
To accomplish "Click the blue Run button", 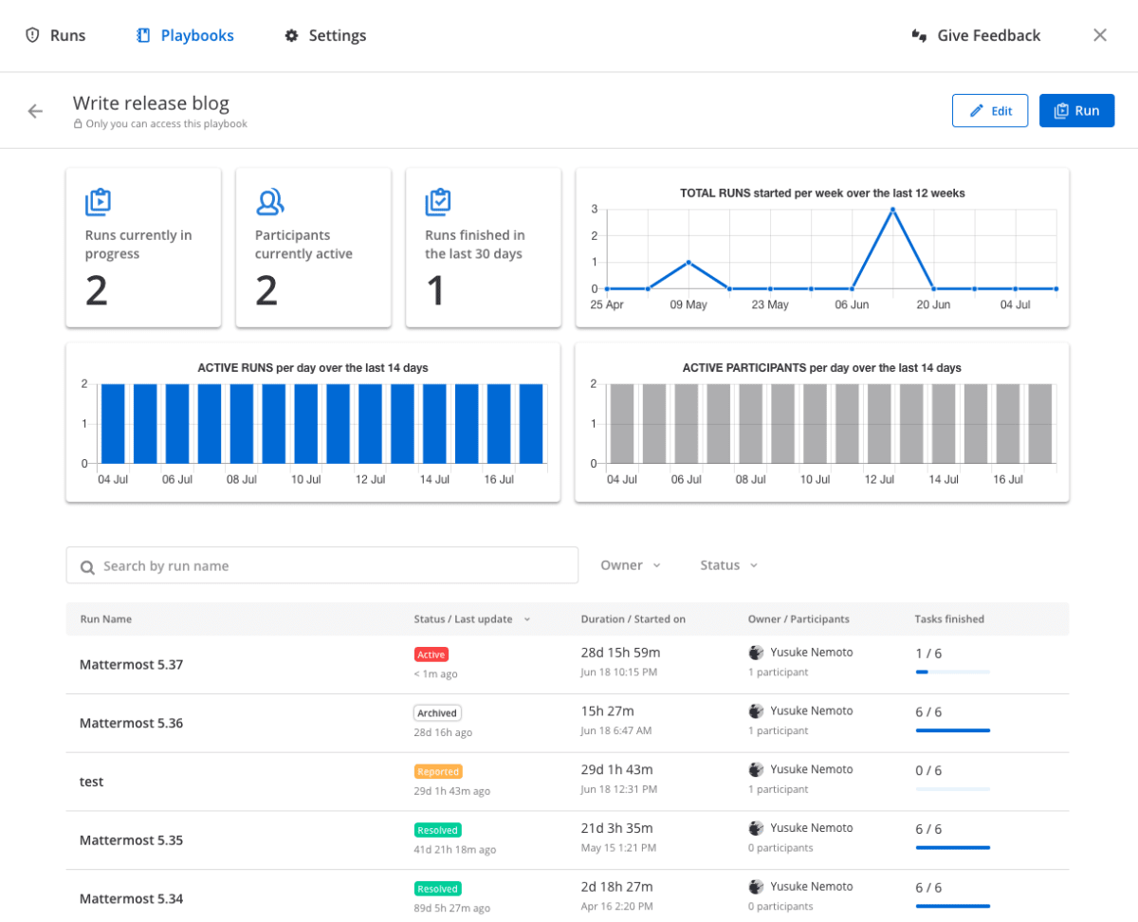I will tap(1076, 110).
